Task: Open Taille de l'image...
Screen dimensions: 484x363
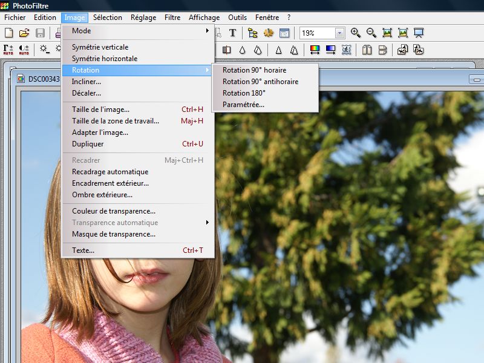Action: 138,110
